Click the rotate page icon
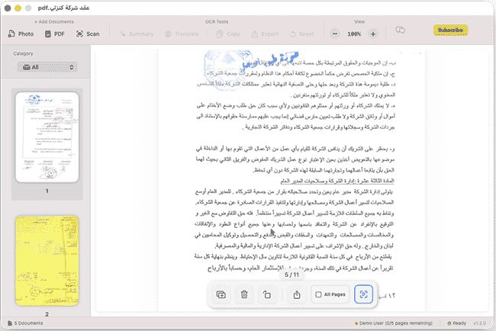496x331 pixels. [x=267, y=294]
